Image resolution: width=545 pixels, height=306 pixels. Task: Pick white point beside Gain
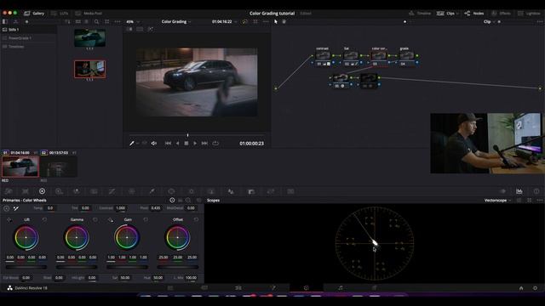point(111,219)
